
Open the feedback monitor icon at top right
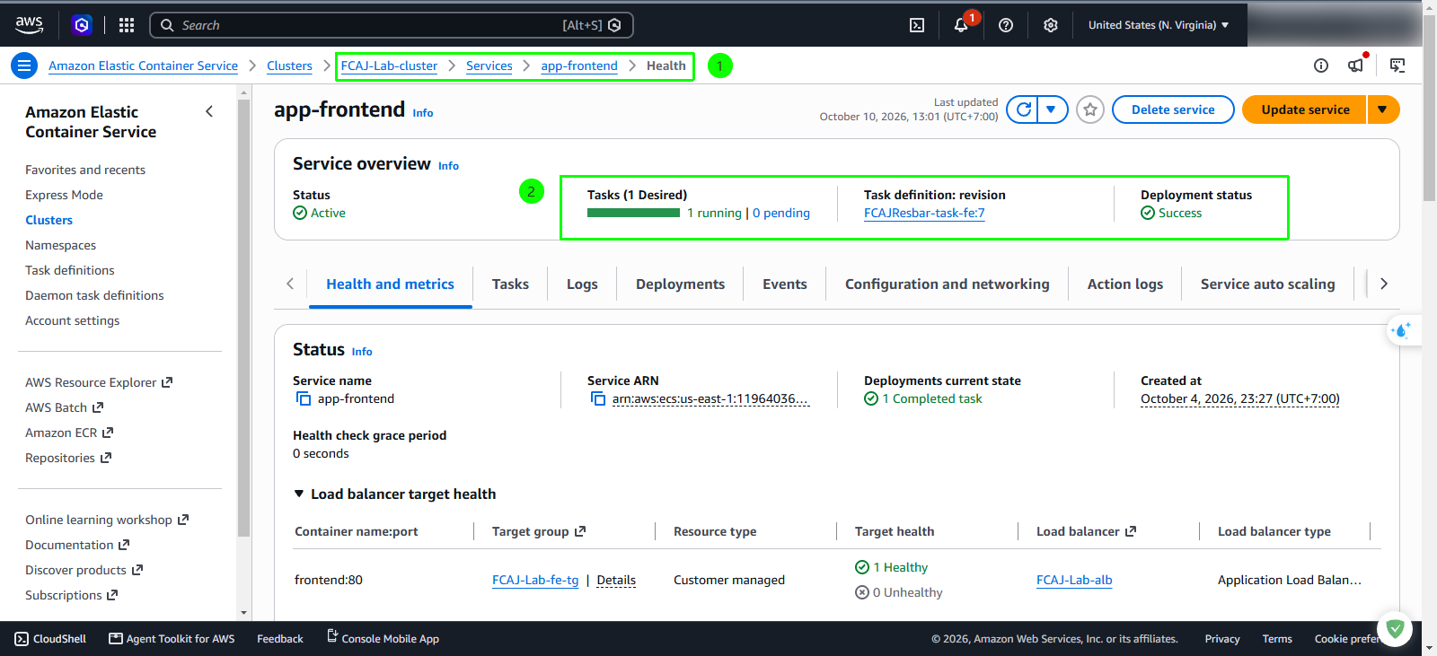[x=1397, y=66]
